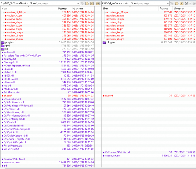Click the browse folder icon for left pane
The image size is (196, 169).
pyautogui.click(x=87, y=3)
